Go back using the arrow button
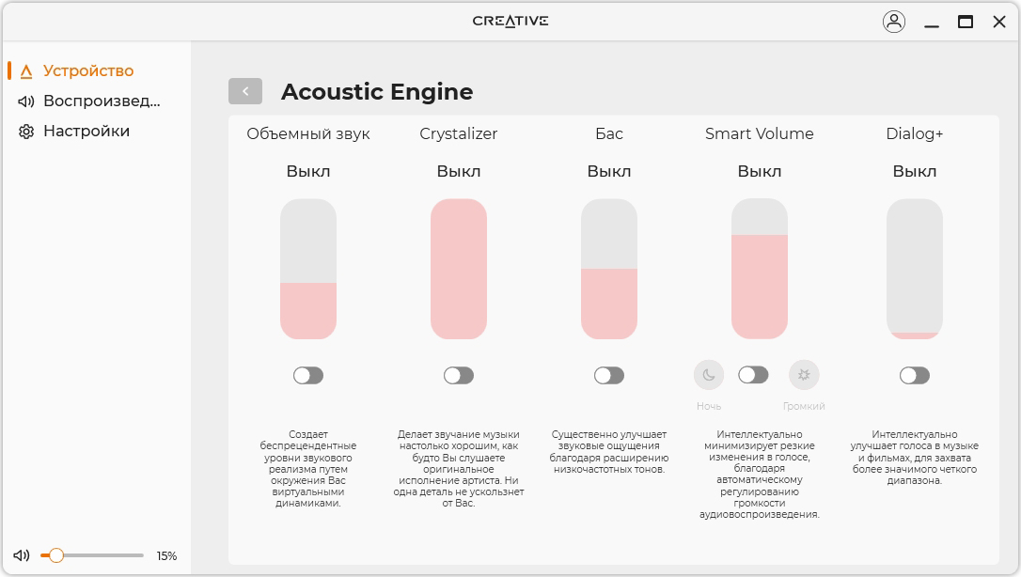The image size is (1021, 577). coord(245,91)
